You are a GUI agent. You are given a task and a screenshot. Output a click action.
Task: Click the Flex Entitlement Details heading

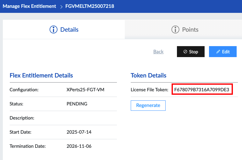pos(41,76)
